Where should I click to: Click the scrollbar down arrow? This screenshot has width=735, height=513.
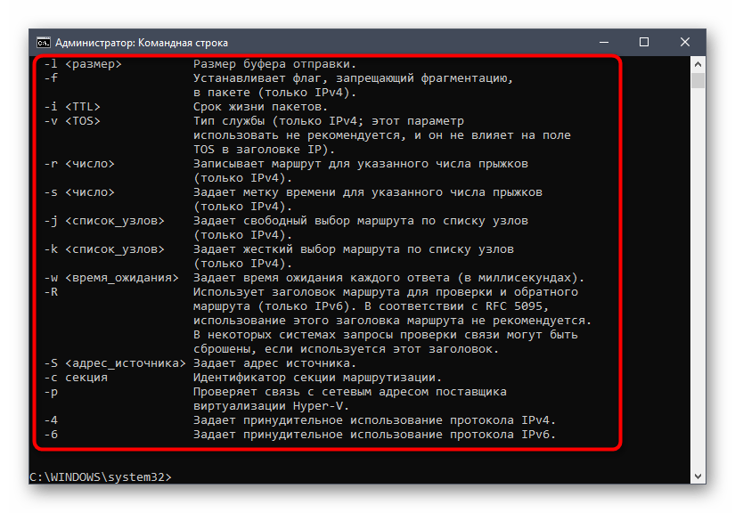click(698, 476)
